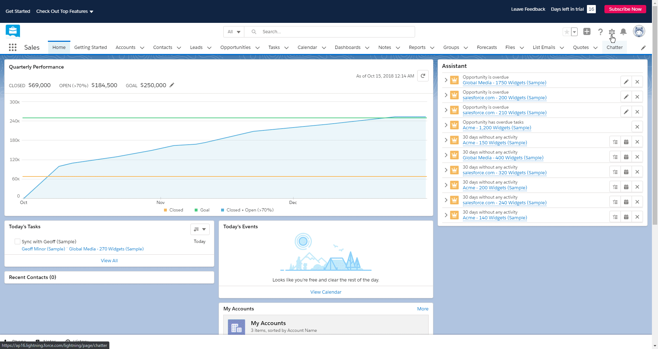Toggle the favorites star in the header
This screenshot has width=658, height=349.
[x=567, y=32]
